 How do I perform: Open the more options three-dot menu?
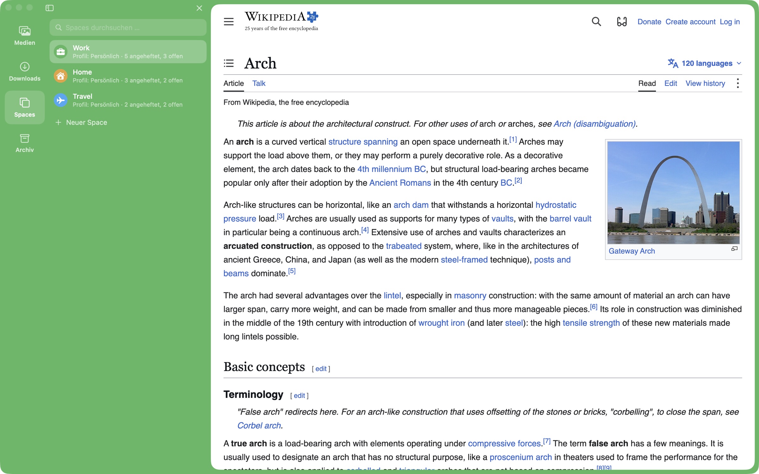point(737,83)
